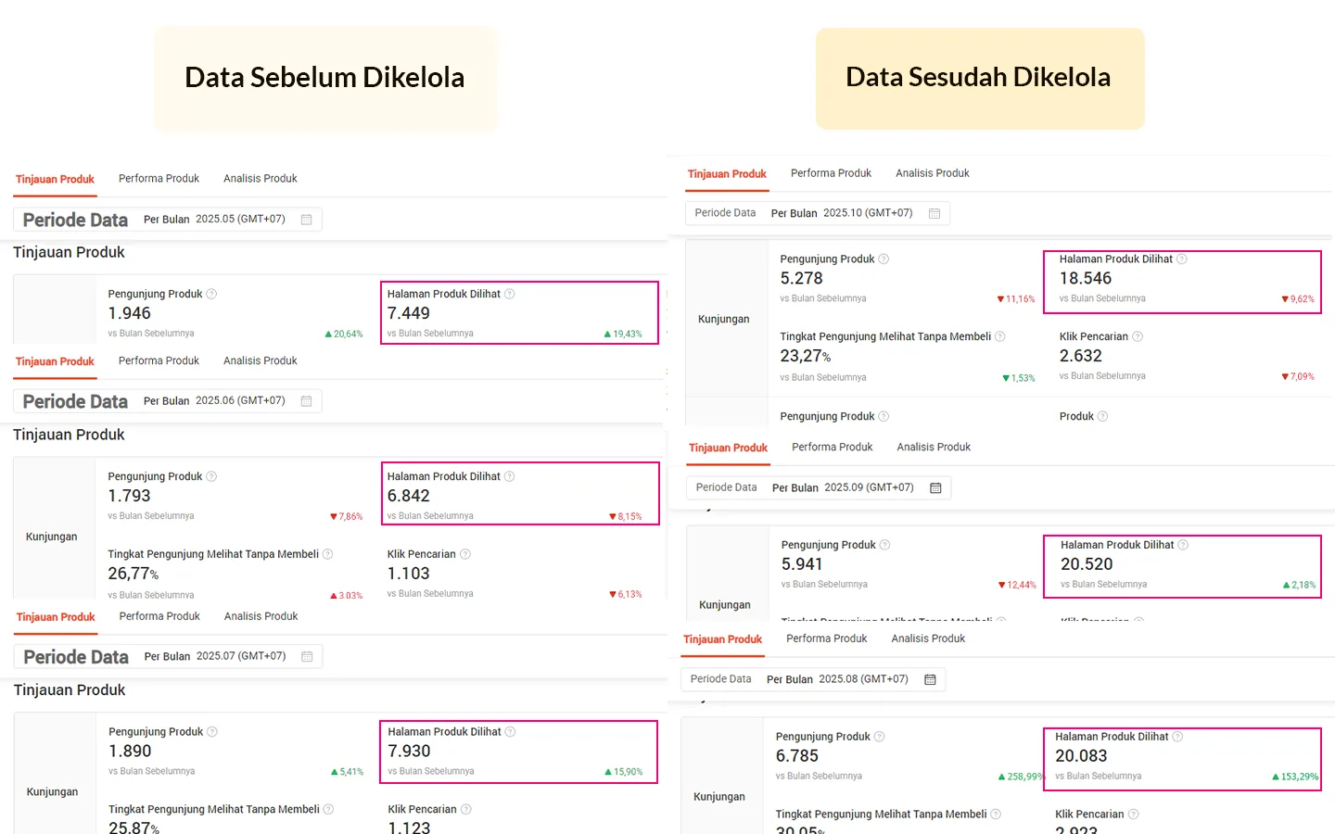Show help for Halaman Produk Dilihat 6.842
1335x834 pixels.
(x=509, y=476)
